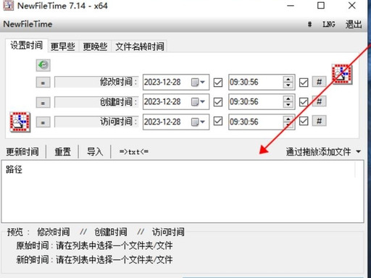Close the NewFileTime window
The height and width of the screenshot is (278, 371).
(351, 6)
